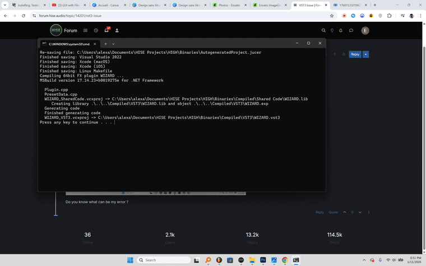
Task: Open the Windows Start button
Action: [x=130, y=260]
